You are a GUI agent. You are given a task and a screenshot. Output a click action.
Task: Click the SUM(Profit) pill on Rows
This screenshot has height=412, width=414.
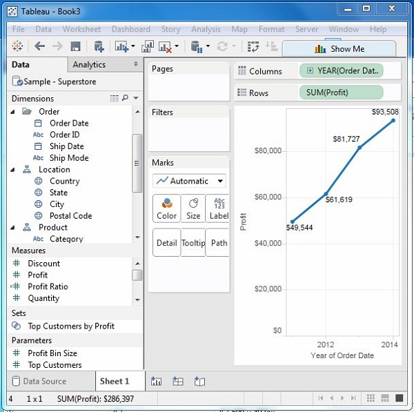(342, 92)
